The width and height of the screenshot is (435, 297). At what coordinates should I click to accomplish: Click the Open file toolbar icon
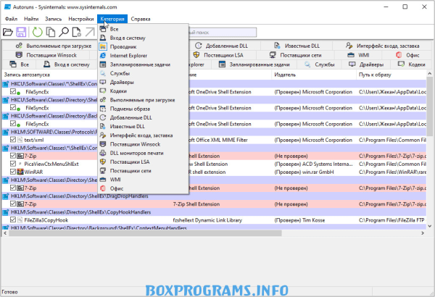[x=8, y=32]
